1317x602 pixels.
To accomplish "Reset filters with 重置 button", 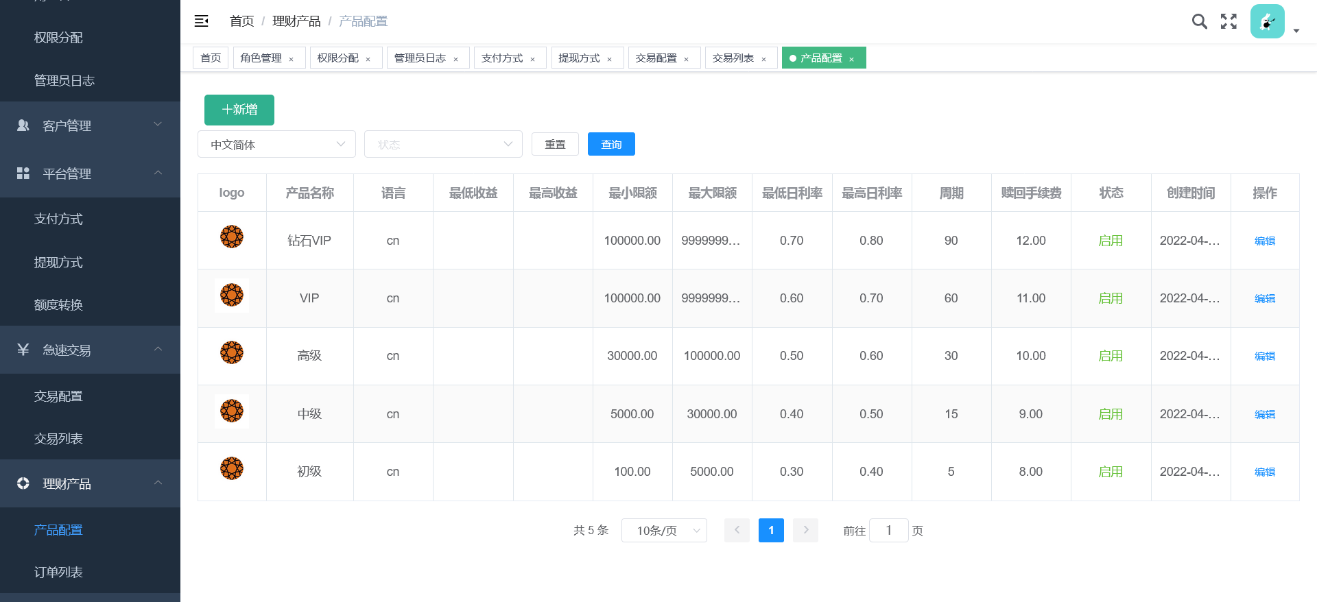I will [x=555, y=145].
